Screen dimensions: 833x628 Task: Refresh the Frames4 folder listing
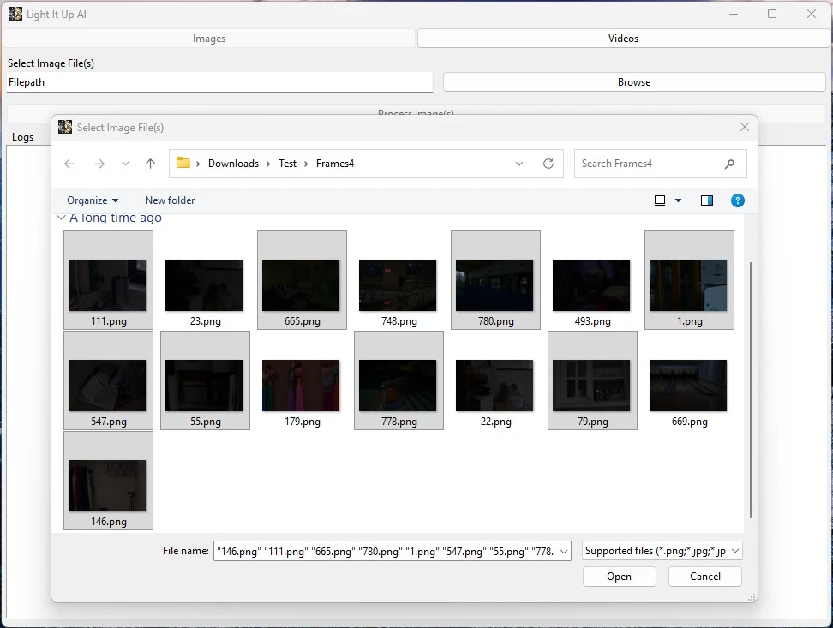point(548,164)
